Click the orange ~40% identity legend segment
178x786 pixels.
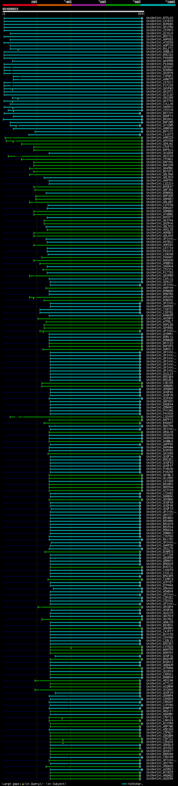(x=55, y=5)
